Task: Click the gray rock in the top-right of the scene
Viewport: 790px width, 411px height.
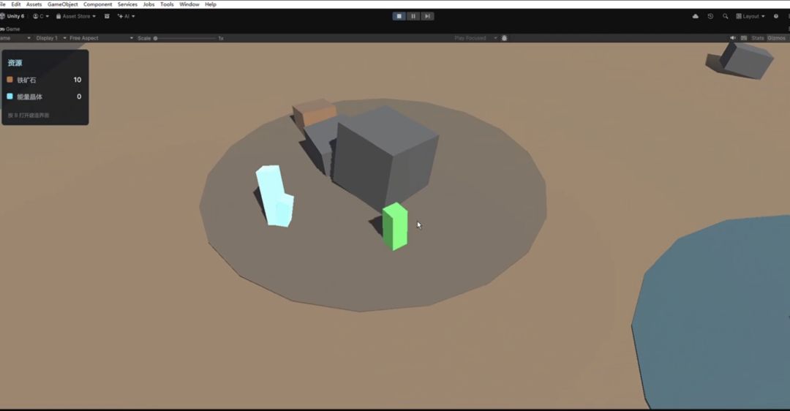Action: tap(745, 61)
